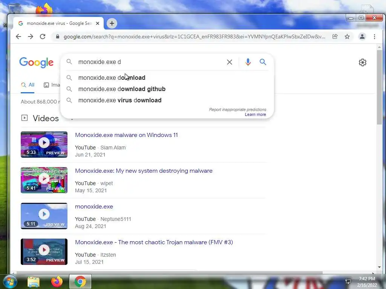Play the 5:41 video thumbnail
Image resolution: width=386 pixels, height=289 pixels.
(44, 180)
